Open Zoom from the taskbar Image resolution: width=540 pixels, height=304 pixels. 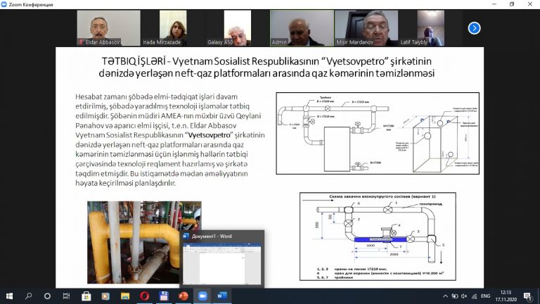tap(201, 296)
